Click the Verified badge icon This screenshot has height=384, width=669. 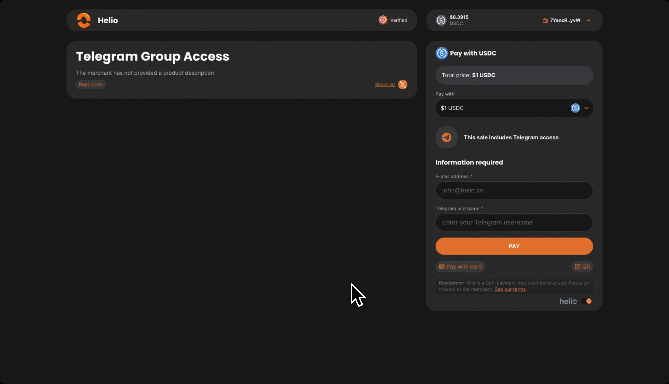coord(383,20)
